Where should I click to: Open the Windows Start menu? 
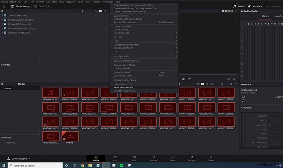click(4, 165)
